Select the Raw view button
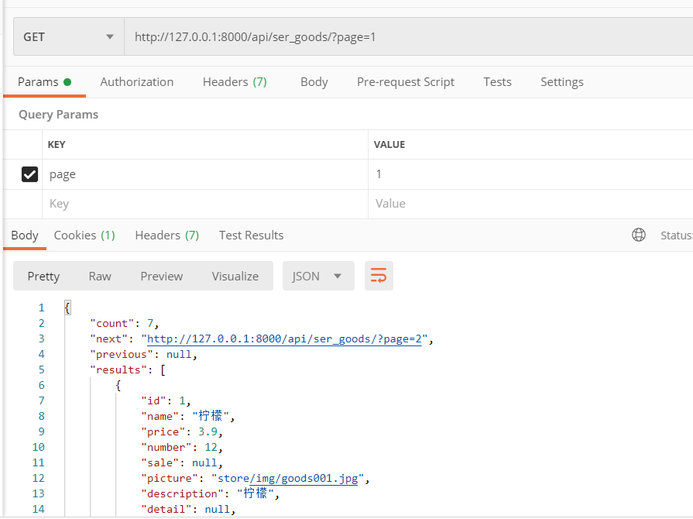The width and height of the screenshot is (693, 519). (x=100, y=277)
